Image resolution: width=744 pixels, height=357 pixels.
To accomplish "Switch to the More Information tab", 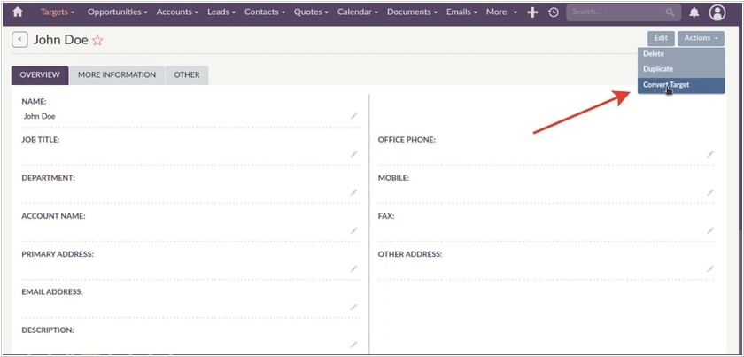I will click(x=117, y=75).
